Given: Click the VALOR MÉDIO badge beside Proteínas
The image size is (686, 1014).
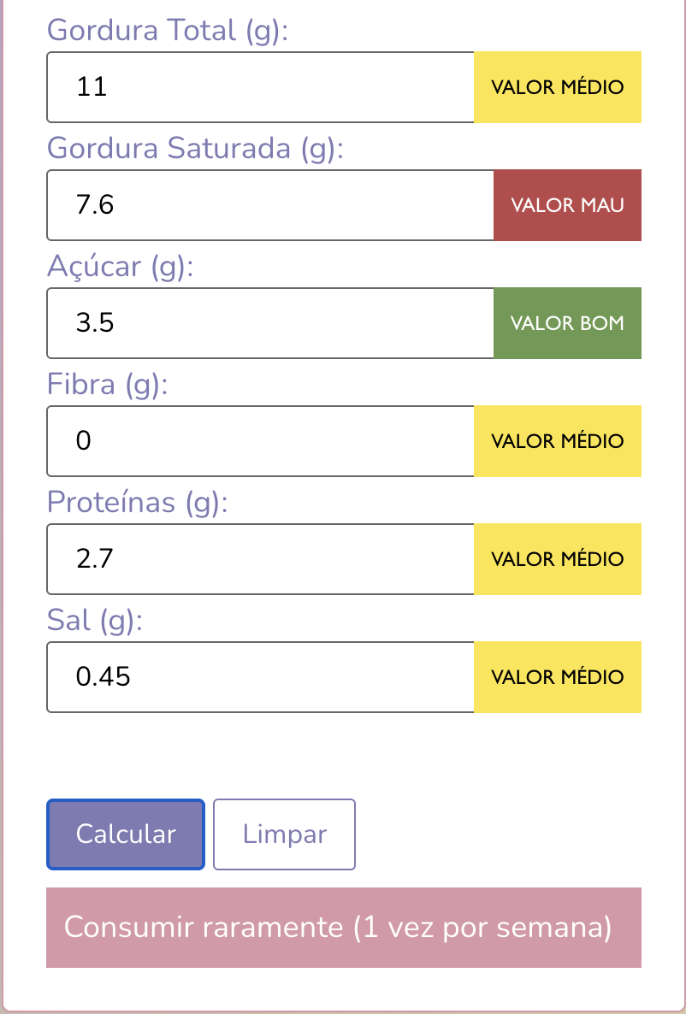Looking at the screenshot, I should tap(558, 559).
